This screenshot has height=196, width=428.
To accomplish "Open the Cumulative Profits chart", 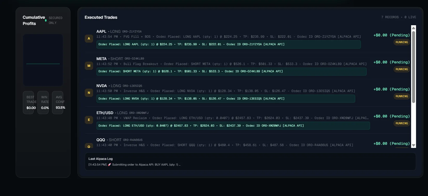I will [x=43, y=60].
